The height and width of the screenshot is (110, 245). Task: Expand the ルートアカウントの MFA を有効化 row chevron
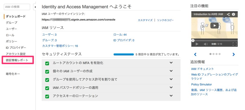(x=171, y=63)
